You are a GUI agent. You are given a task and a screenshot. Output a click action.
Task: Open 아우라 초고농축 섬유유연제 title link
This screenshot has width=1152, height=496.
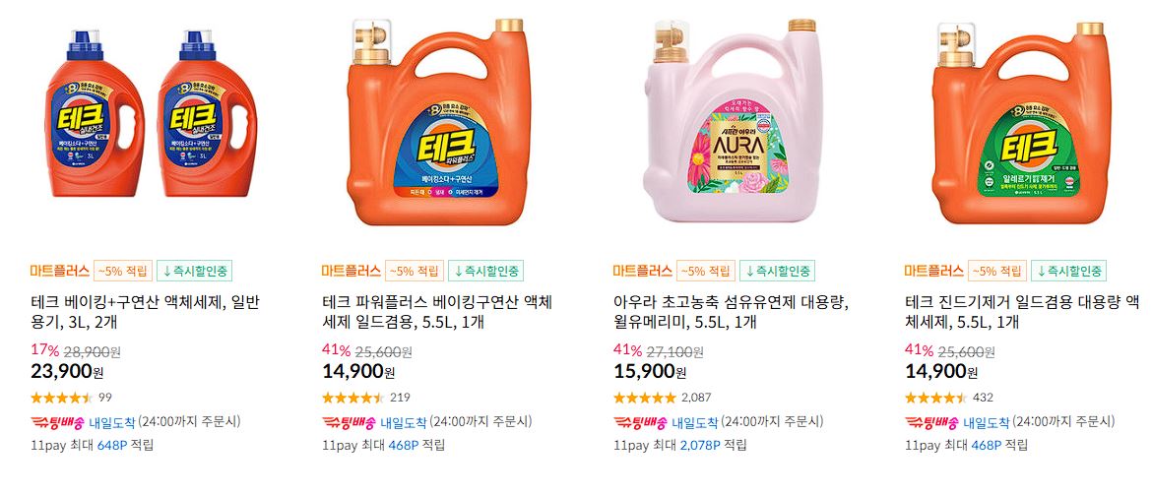731,312
